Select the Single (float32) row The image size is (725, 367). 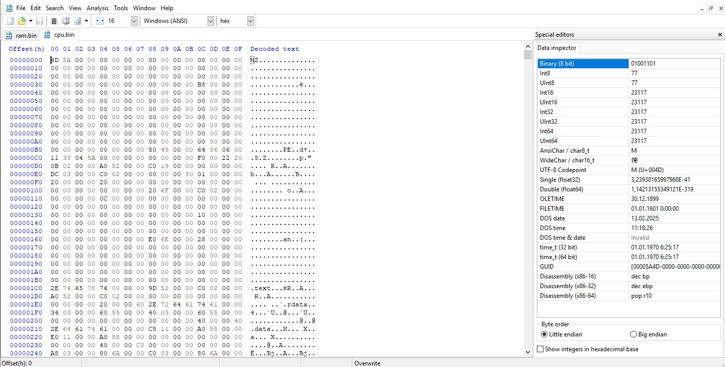(x=629, y=180)
